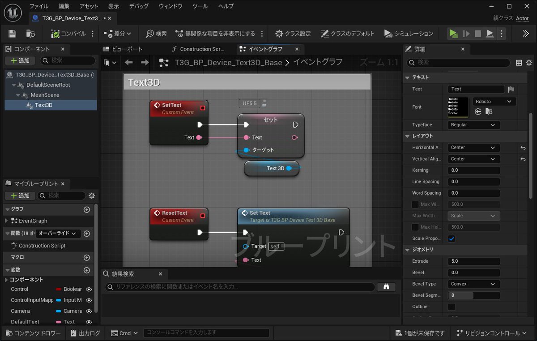Image resolution: width=537 pixels, height=341 pixels.
Task: Open the 差分 diff dropdown
Action: pos(118,34)
